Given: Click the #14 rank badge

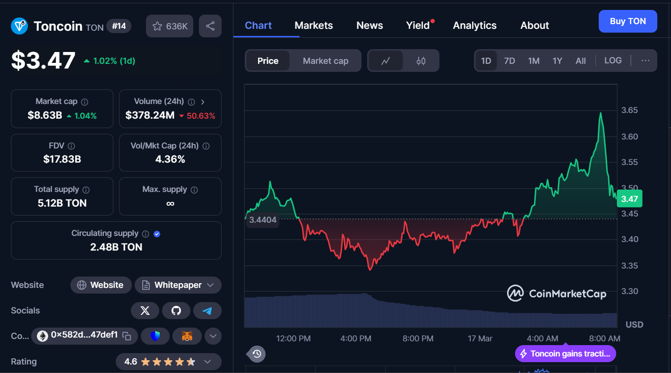Looking at the screenshot, I should coord(119,26).
